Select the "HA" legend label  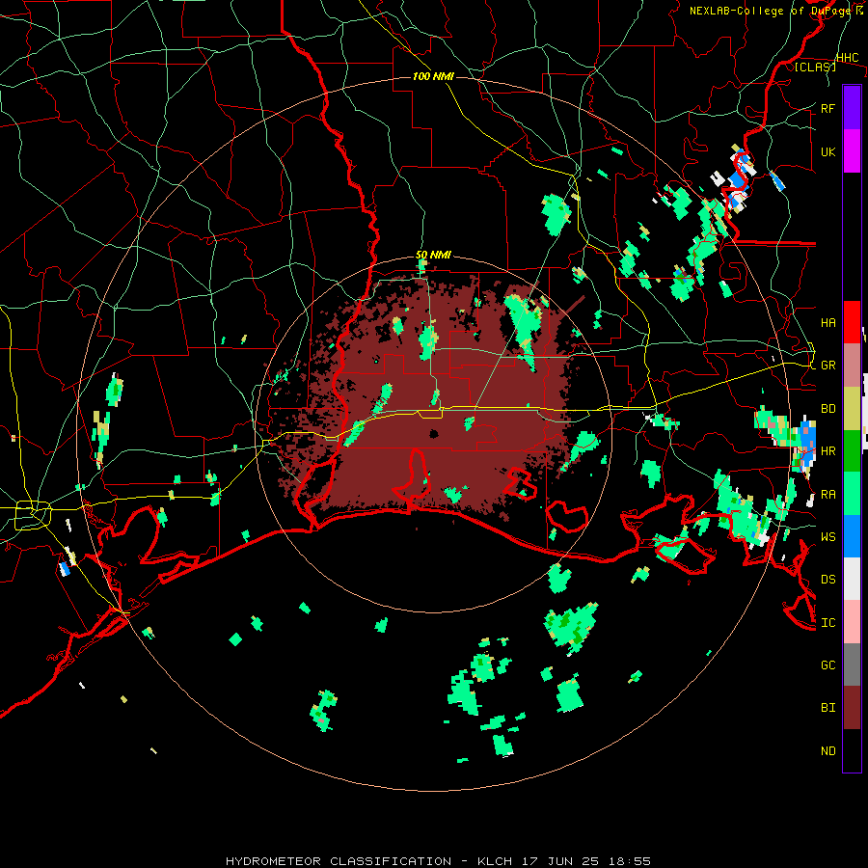coord(827,322)
